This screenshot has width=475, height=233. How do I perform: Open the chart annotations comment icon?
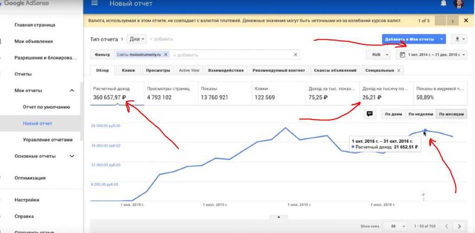tap(370, 114)
